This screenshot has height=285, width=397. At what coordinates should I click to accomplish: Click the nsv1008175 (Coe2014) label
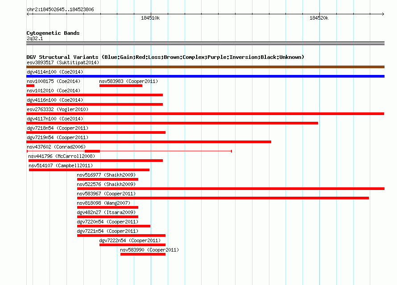click(x=54, y=81)
